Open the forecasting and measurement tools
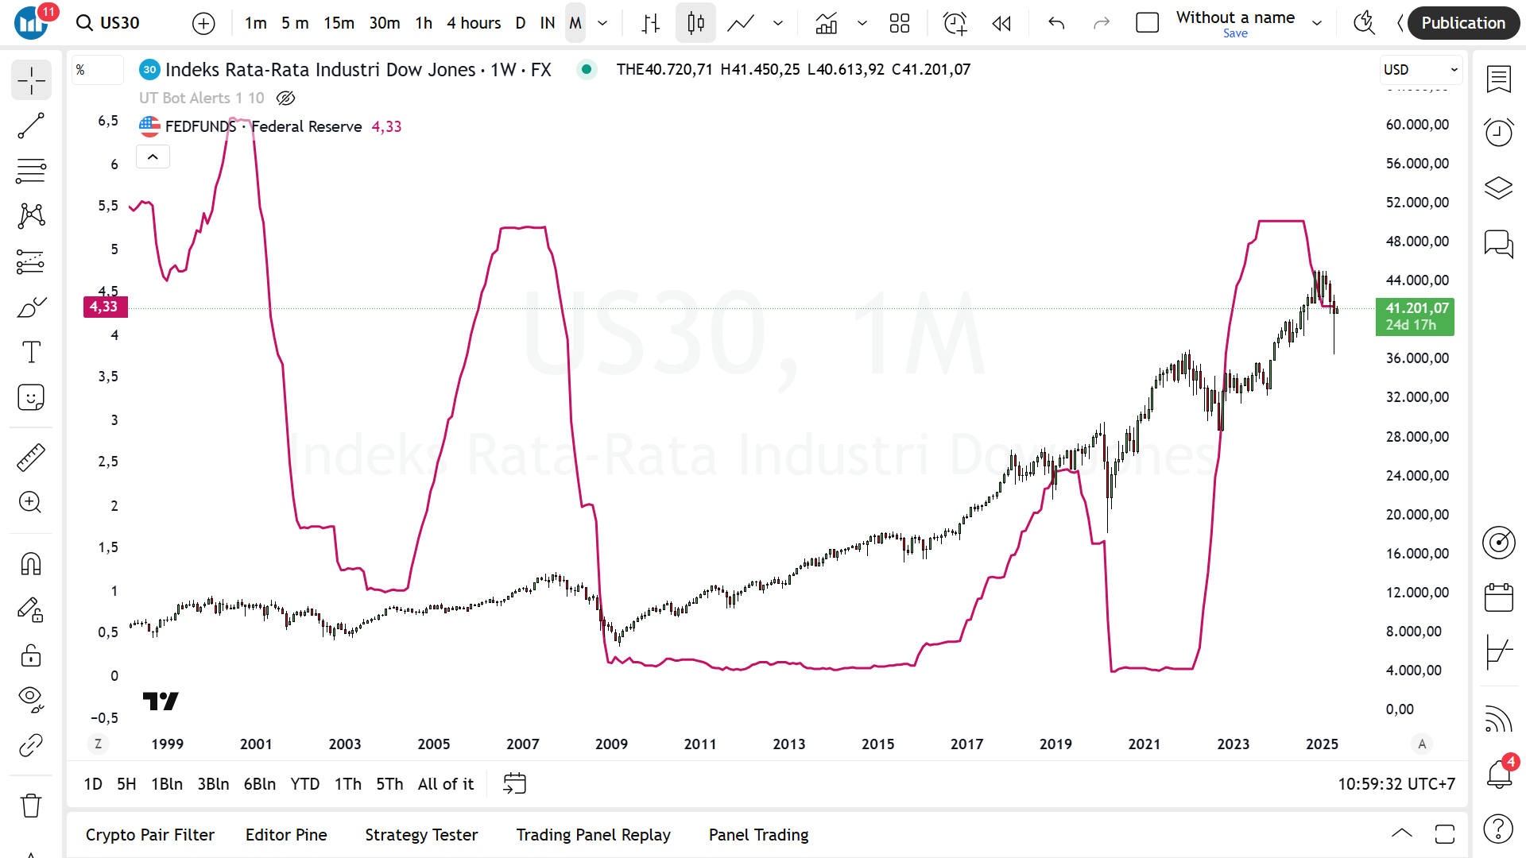Viewport: 1526px width, 858px height. (x=31, y=261)
